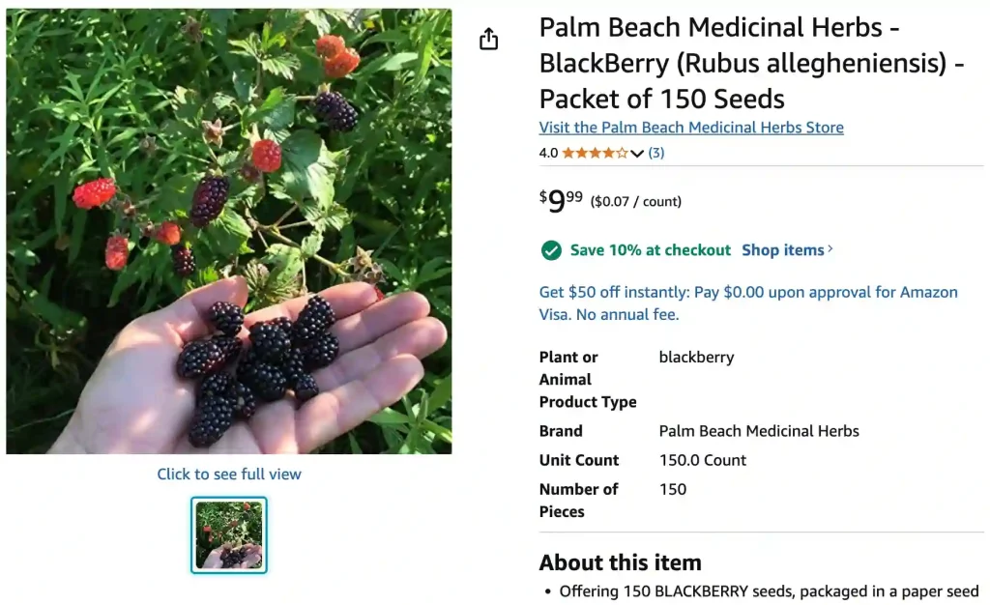
Task: Click the Brand value "Palm Beach Medicinal Herbs"
Action: 759,431
